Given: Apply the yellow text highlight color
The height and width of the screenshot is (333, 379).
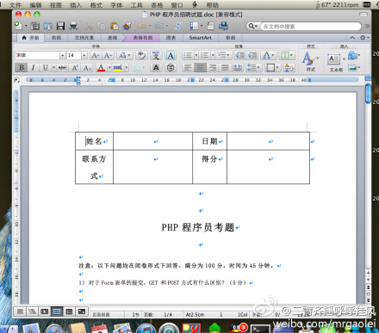Looking at the screenshot, I should tap(118, 68).
